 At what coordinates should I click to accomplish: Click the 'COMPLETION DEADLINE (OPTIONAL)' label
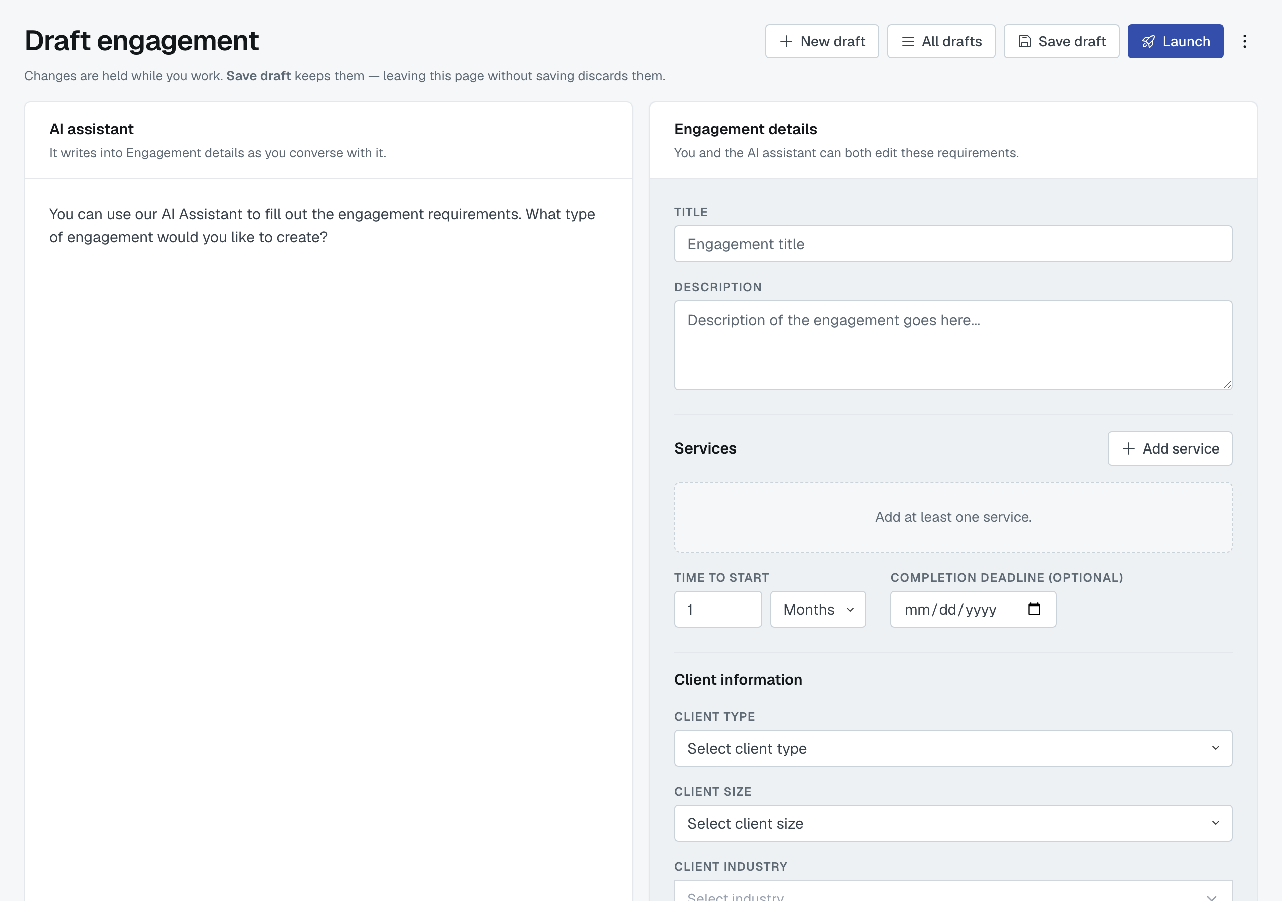click(x=1006, y=577)
